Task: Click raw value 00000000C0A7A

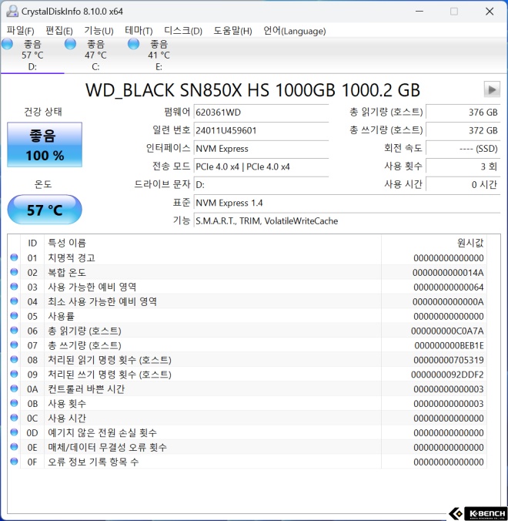Action: tap(447, 331)
